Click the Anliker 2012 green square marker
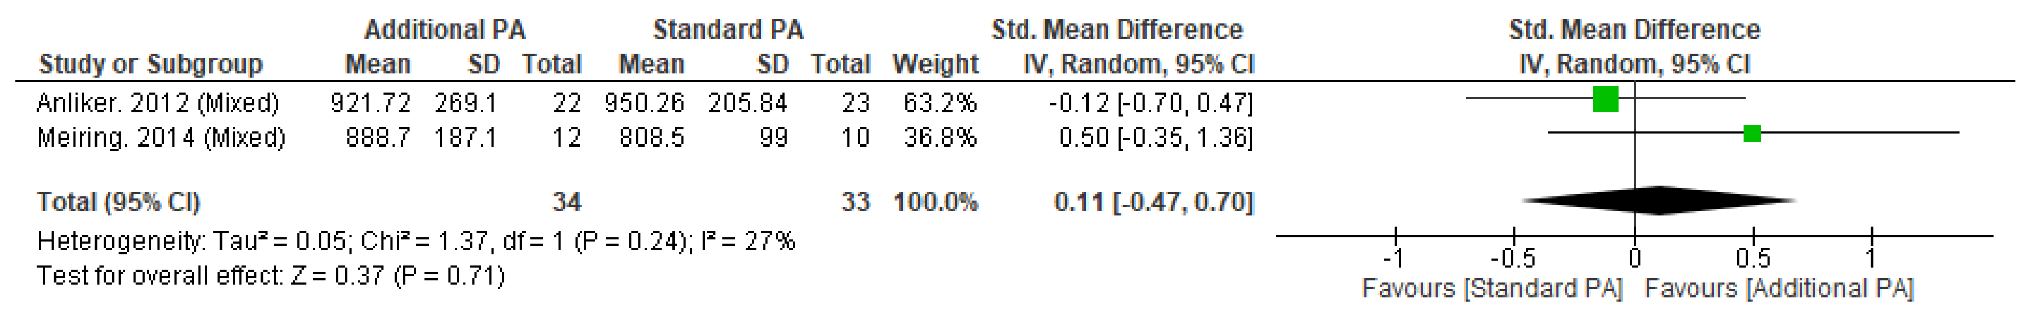This screenshot has height=316, width=2034. pyautogui.click(x=1605, y=99)
